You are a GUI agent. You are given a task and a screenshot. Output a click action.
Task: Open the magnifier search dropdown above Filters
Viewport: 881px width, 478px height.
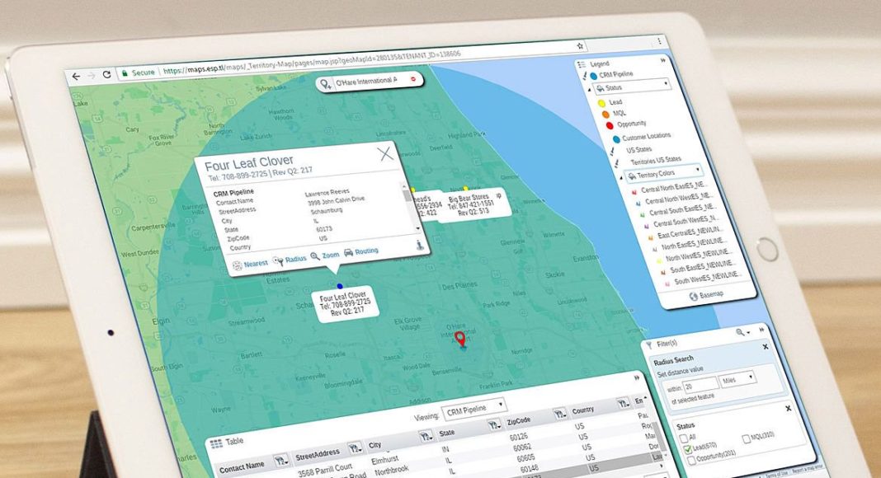click(x=742, y=333)
